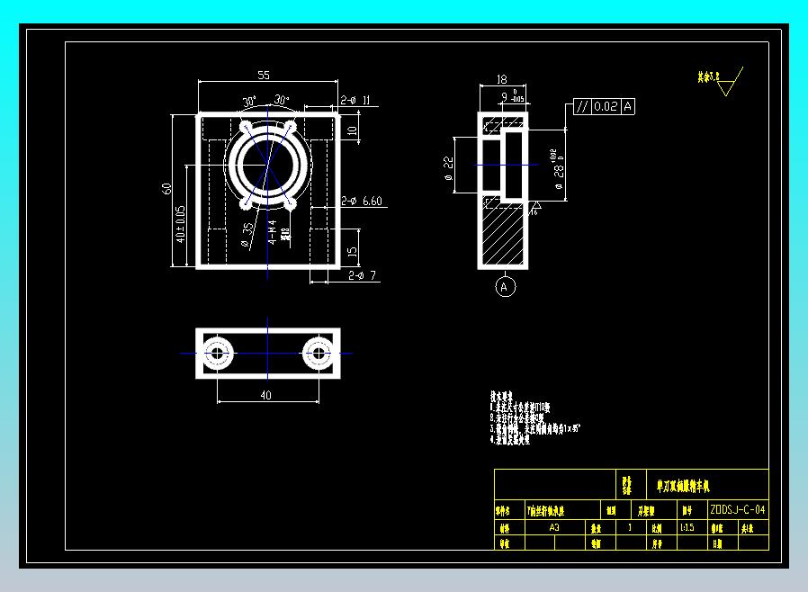Select the 2-ø 7 hole callout

click(363, 275)
